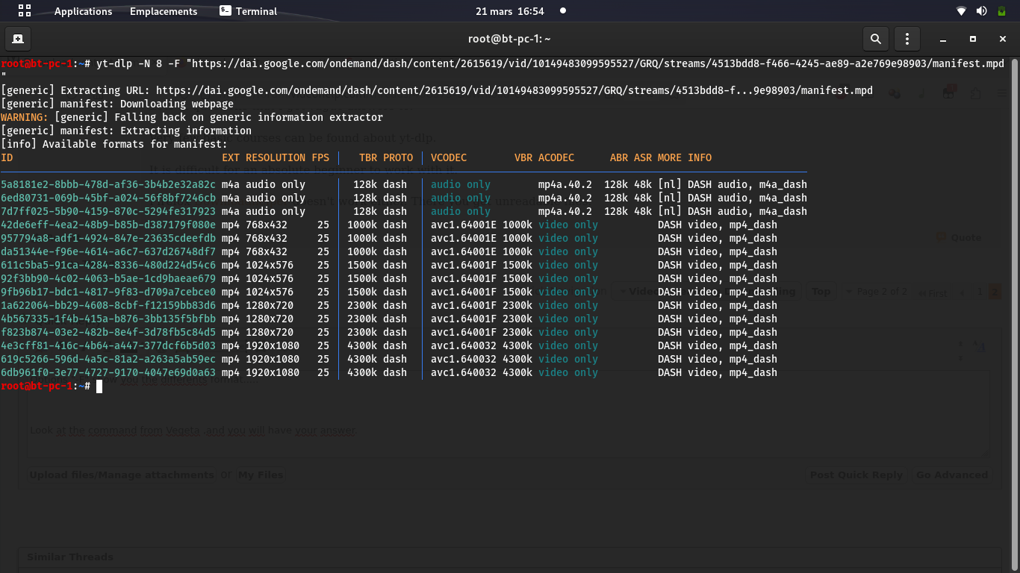Maximize the terminal window
The width and height of the screenshot is (1020, 573).
[x=973, y=39]
